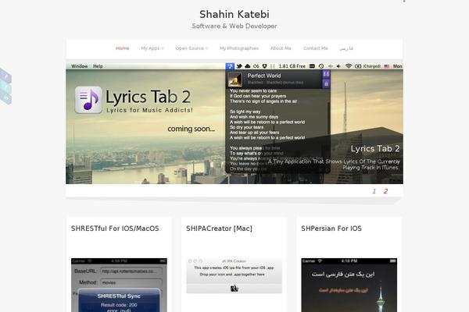
Task: Click the 'A Tiny Application That Shows Lyrics' caption
Action: [334, 165]
